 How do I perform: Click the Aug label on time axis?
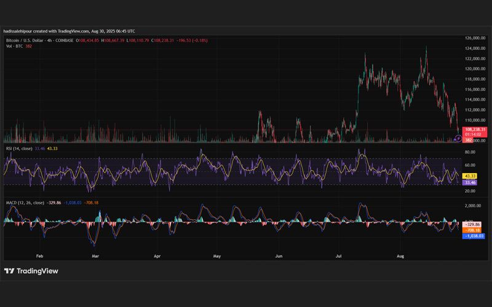pyautogui.click(x=400, y=256)
